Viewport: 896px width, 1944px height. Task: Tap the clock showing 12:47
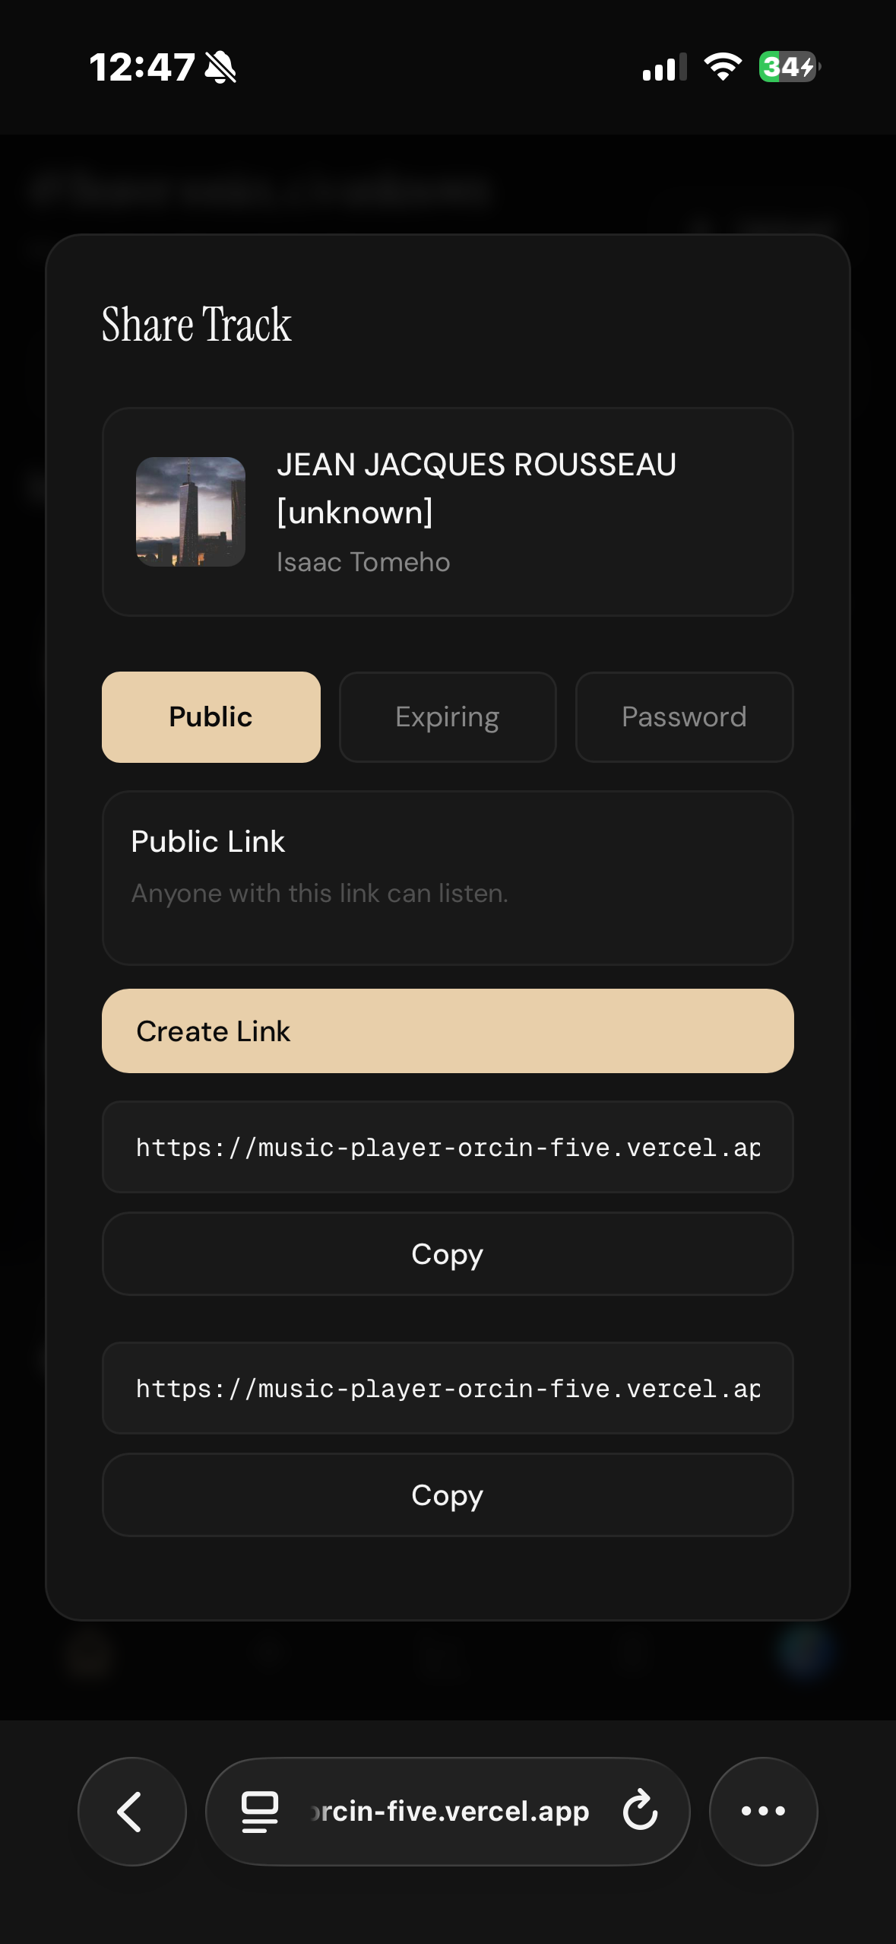(142, 67)
